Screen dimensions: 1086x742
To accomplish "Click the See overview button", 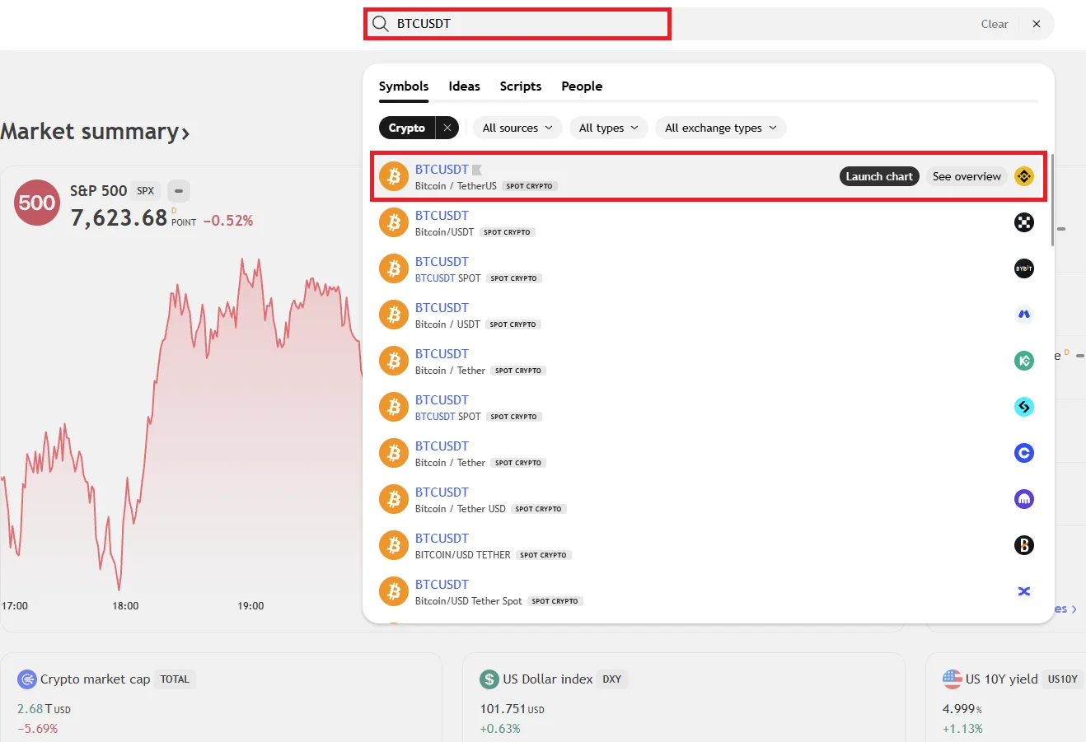I will click(967, 176).
